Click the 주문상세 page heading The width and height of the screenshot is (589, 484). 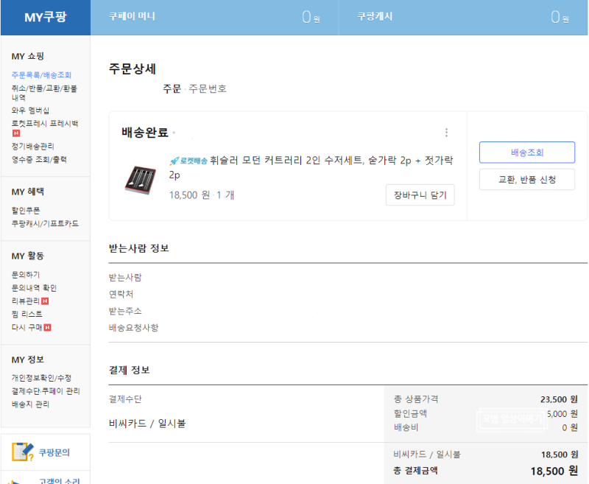tap(133, 69)
